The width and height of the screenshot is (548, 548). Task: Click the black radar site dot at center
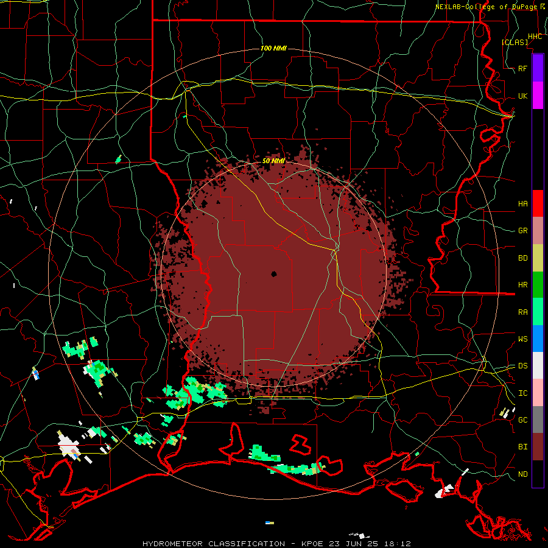(x=274, y=274)
